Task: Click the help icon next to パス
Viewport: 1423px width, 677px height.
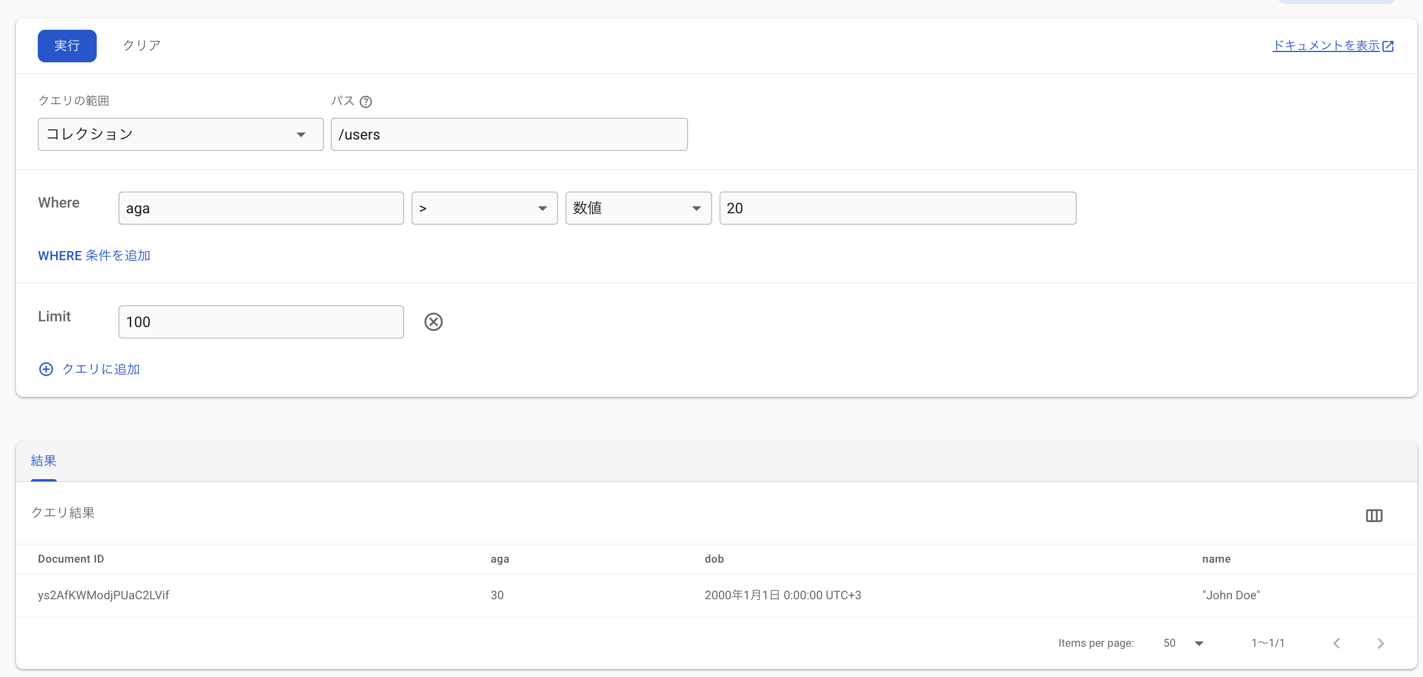Action: click(x=366, y=102)
